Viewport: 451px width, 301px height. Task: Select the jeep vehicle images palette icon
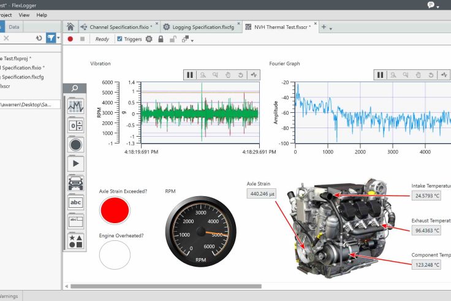click(x=75, y=183)
